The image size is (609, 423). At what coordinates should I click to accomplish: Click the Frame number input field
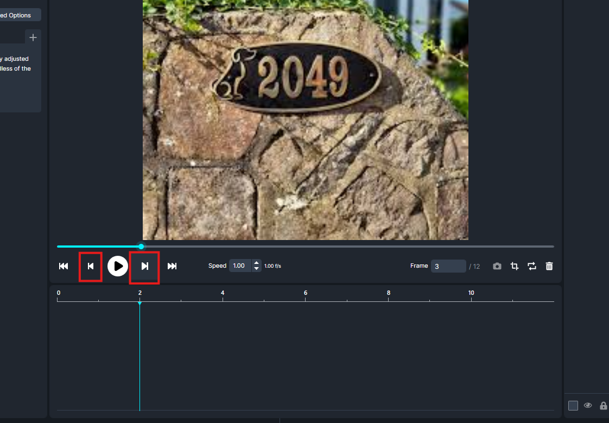448,266
